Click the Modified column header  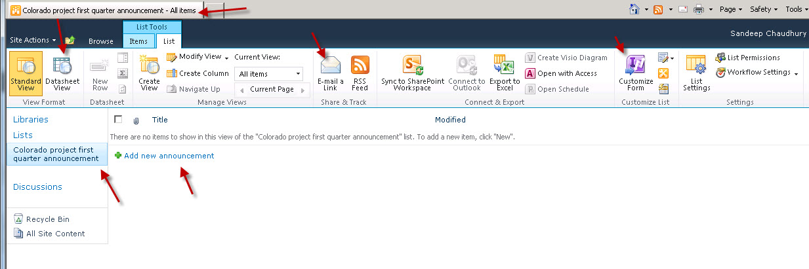[x=450, y=120]
